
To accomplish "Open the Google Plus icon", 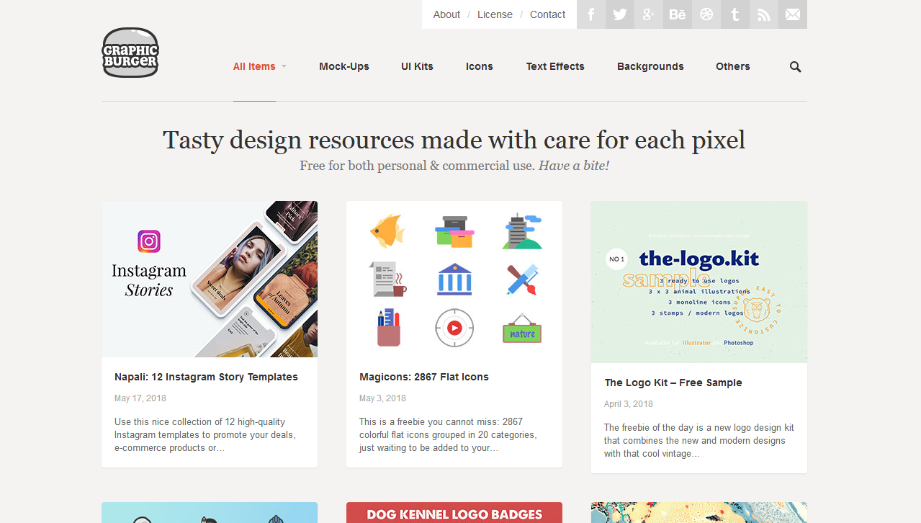I will [x=649, y=14].
